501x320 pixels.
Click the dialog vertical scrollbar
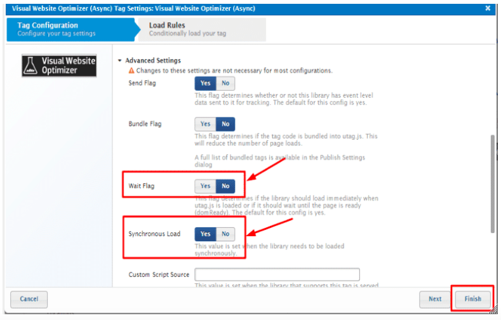point(492,184)
